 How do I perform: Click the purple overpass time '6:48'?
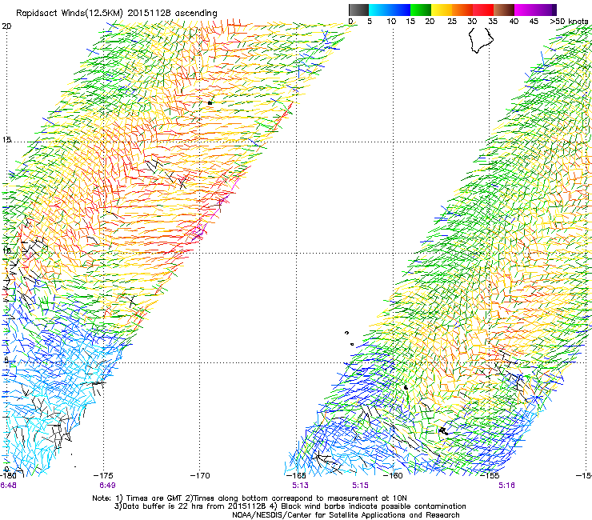coord(8,486)
